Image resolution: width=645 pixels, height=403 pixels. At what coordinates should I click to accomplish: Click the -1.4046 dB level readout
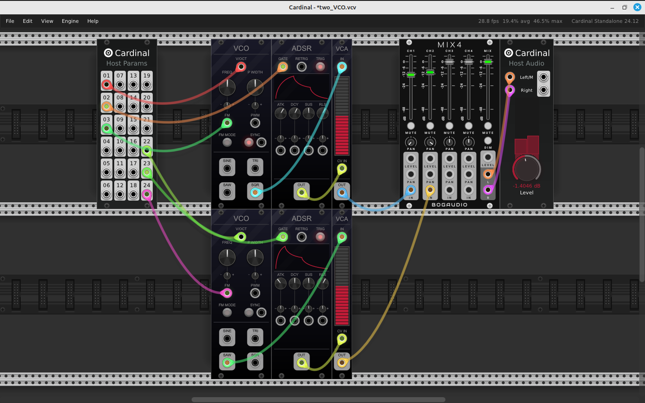[526, 186]
